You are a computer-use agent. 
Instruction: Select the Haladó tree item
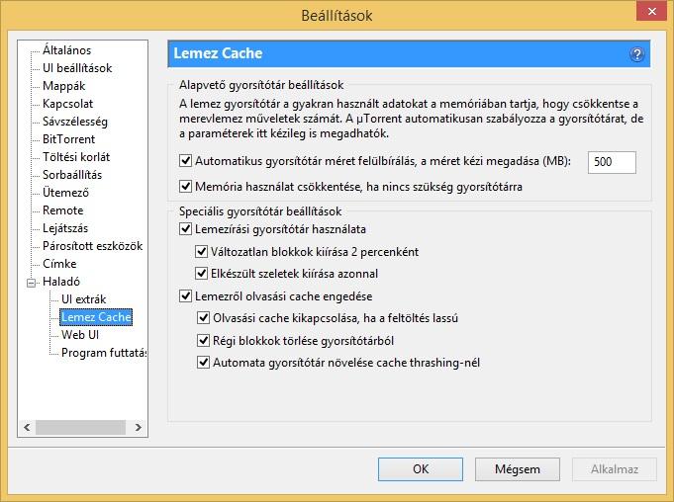(x=61, y=282)
